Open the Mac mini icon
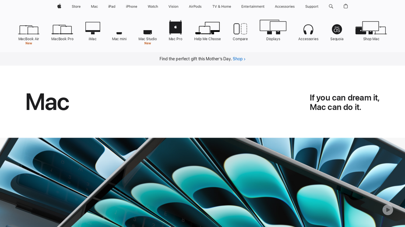Viewport: 405px width, 227px height. pos(119,33)
